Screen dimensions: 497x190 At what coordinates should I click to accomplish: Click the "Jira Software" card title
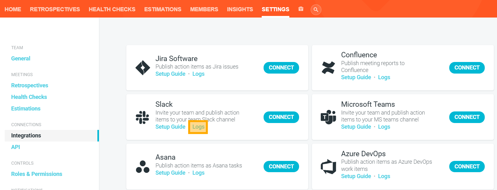(x=177, y=59)
